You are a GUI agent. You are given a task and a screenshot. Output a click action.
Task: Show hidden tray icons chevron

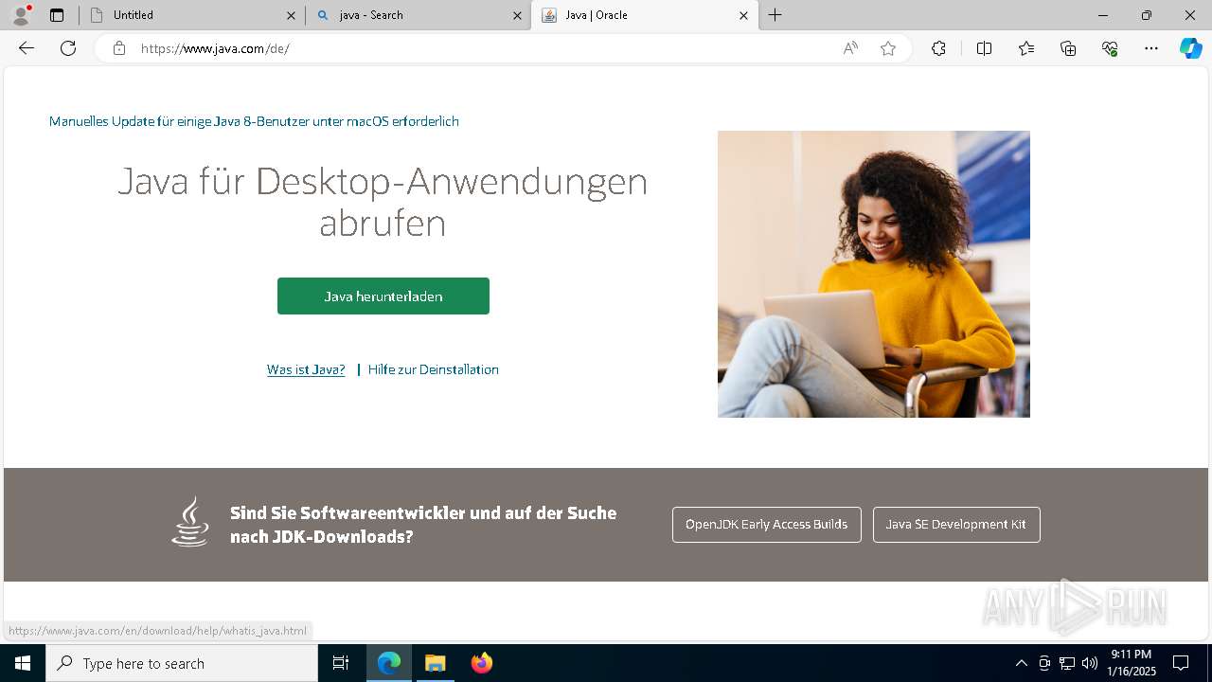point(1021,663)
